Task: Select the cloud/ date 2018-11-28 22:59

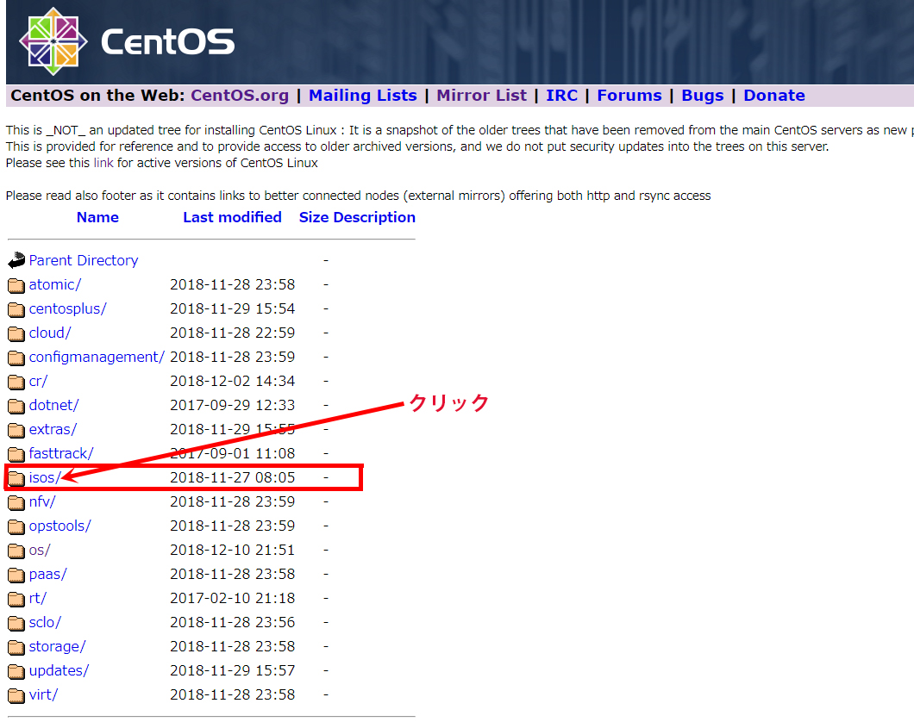Action: point(233,333)
